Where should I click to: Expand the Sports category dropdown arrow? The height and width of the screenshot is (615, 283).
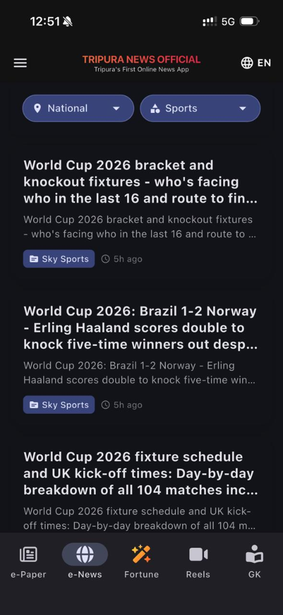[x=243, y=109]
